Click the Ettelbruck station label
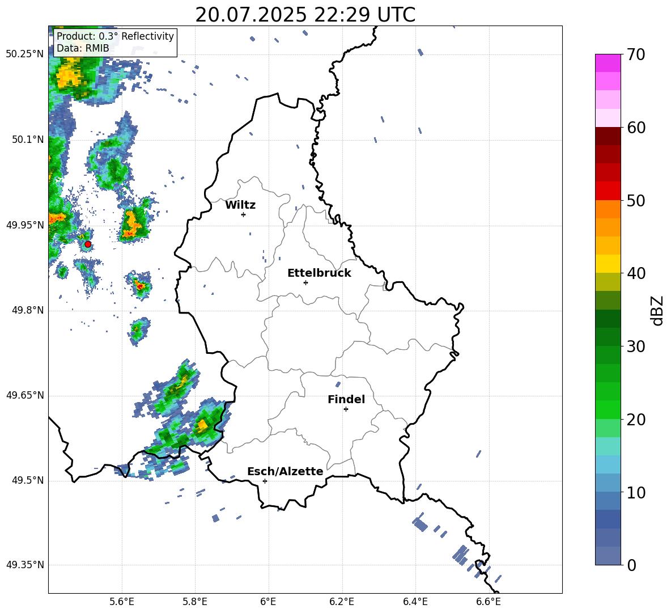 (319, 273)
